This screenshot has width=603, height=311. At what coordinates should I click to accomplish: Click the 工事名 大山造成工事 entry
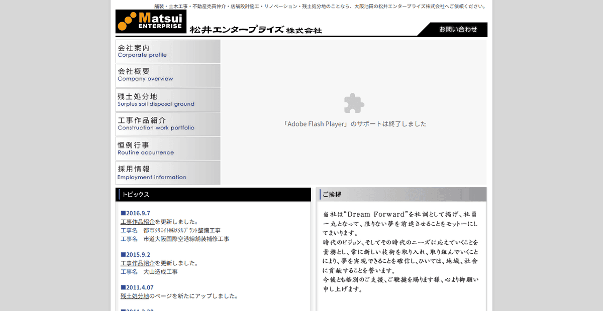click(x=156, y=271)
